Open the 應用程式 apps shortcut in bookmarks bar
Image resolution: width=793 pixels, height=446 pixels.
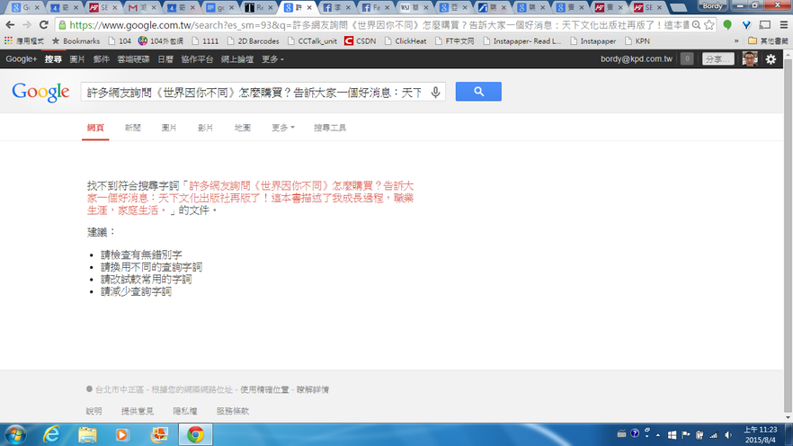(x=23, y=41)
